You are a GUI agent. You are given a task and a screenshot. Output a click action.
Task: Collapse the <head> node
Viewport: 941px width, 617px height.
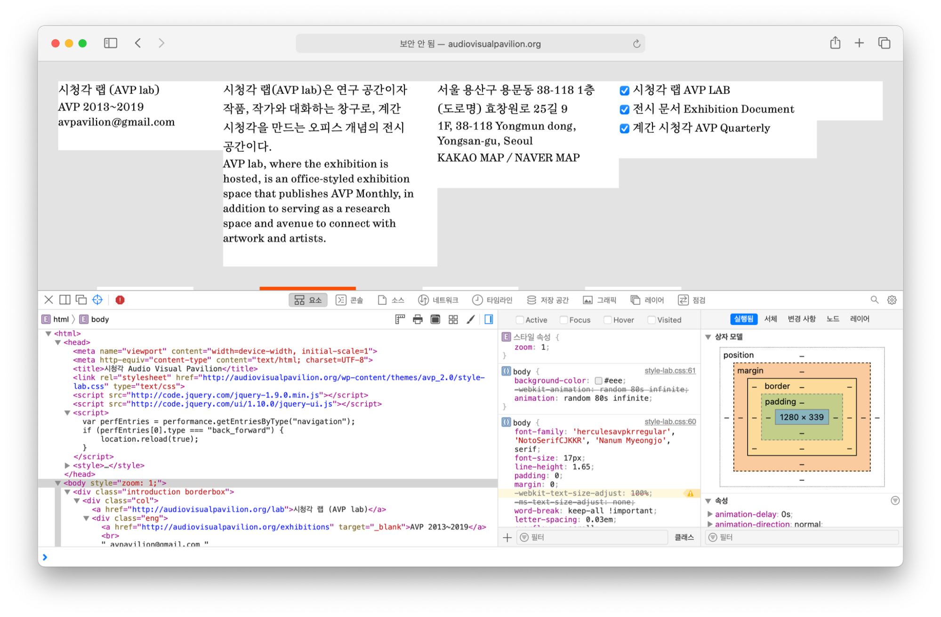pyautogui.click(x=57, y=342)
